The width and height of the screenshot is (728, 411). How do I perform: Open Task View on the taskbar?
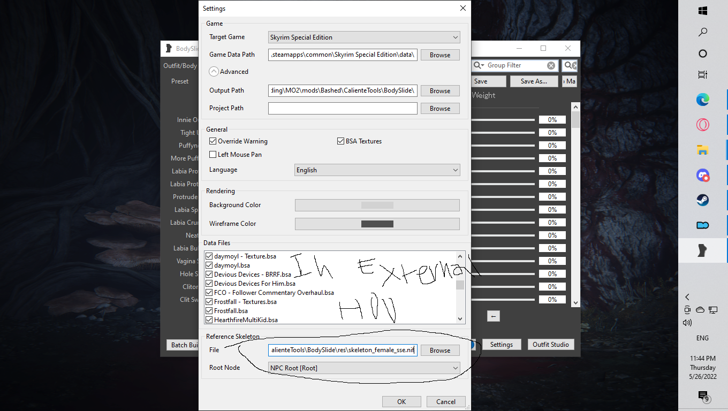703,75
